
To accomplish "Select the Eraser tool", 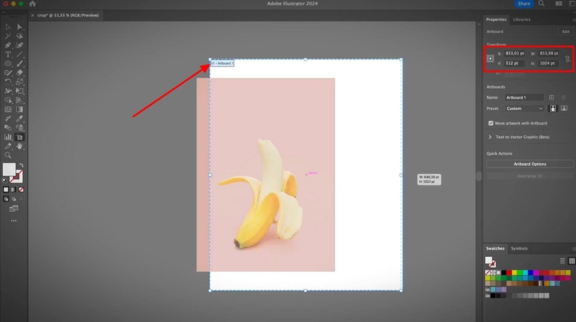I will tap(19, 72).
